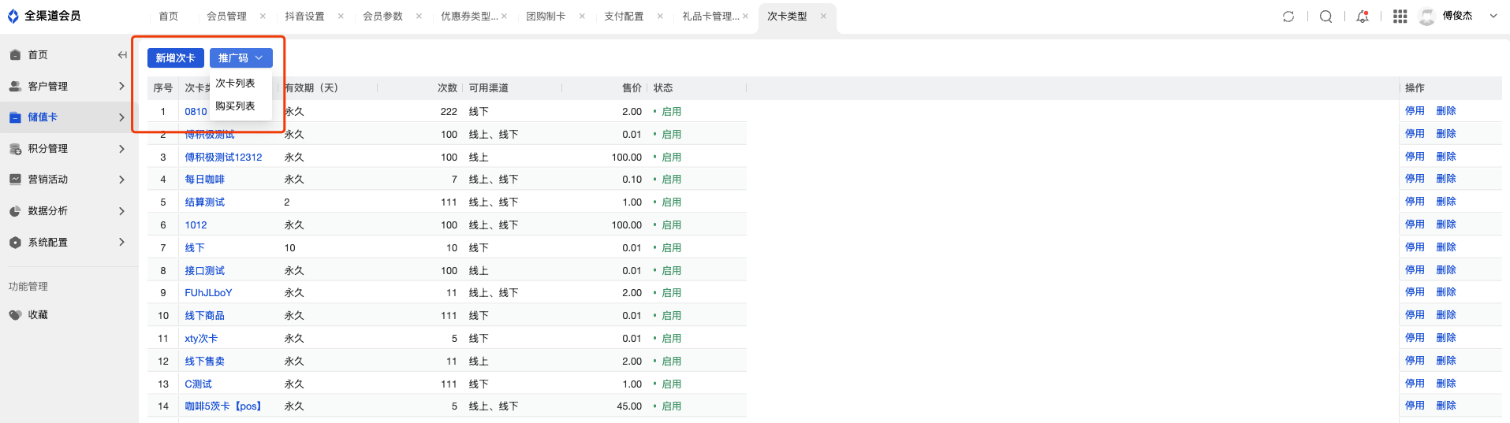
Task: Click the 首页 sidebar home icon
Action: click(x=15, y=55)
